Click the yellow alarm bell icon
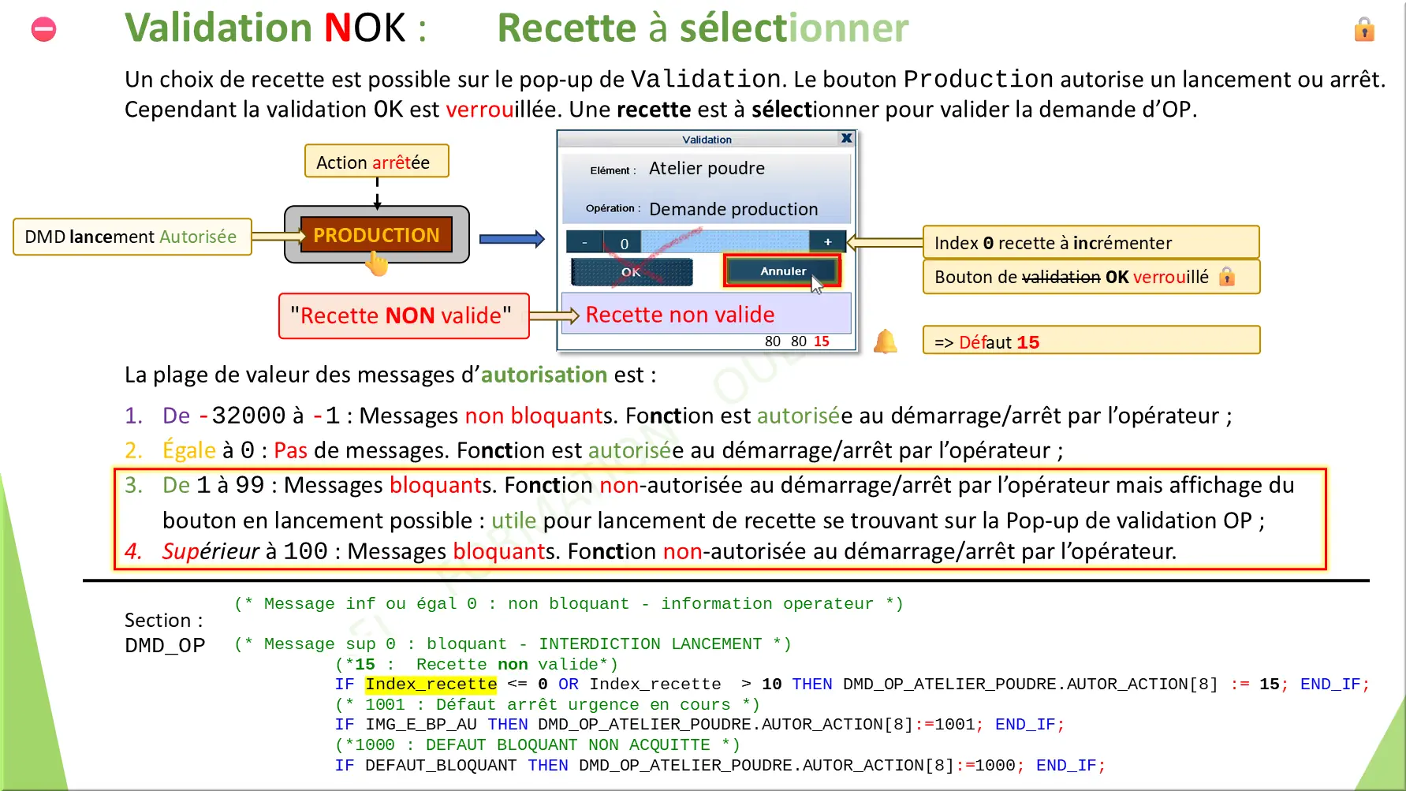Viewport: 1406px width, 791px height. [885, 341]
